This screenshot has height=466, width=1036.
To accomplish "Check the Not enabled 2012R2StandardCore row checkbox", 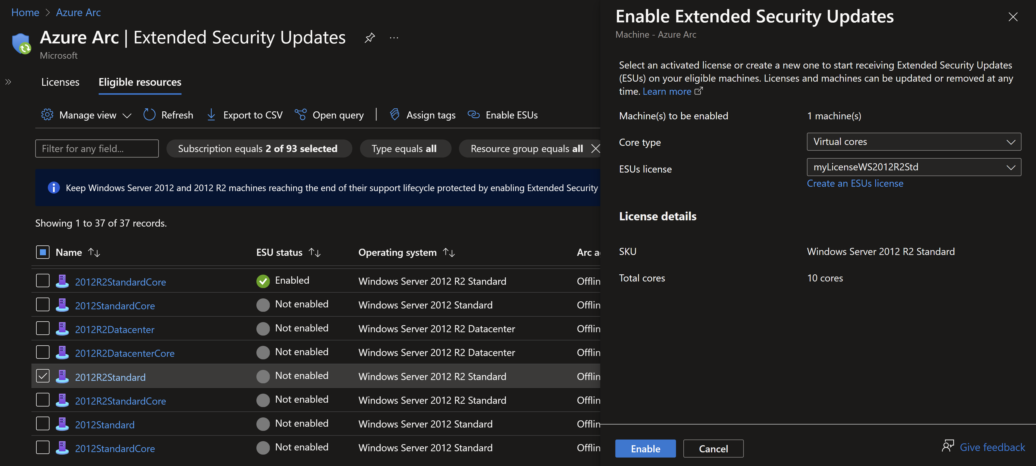I will click(x=43, y=400).
